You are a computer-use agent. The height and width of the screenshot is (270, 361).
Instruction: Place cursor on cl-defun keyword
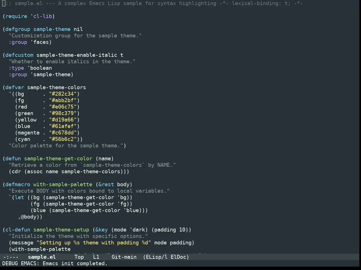18,230
